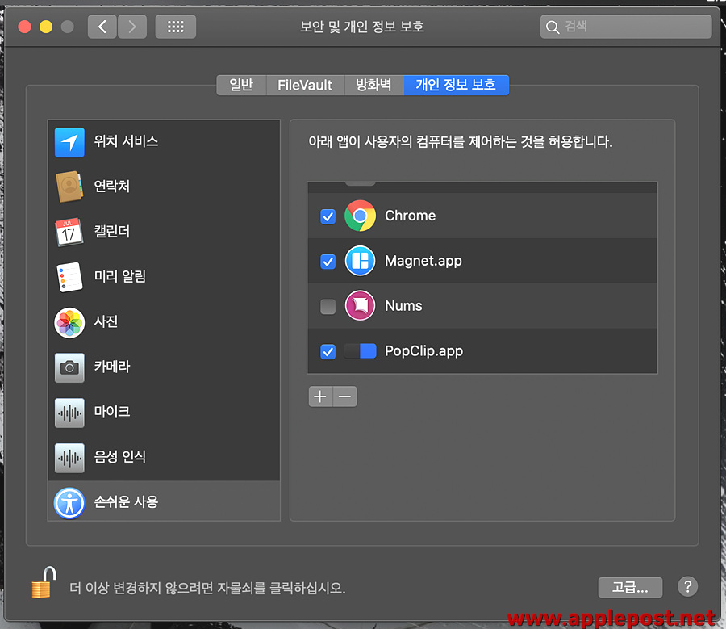Switch to the FileVault tab

click(305, 85)
